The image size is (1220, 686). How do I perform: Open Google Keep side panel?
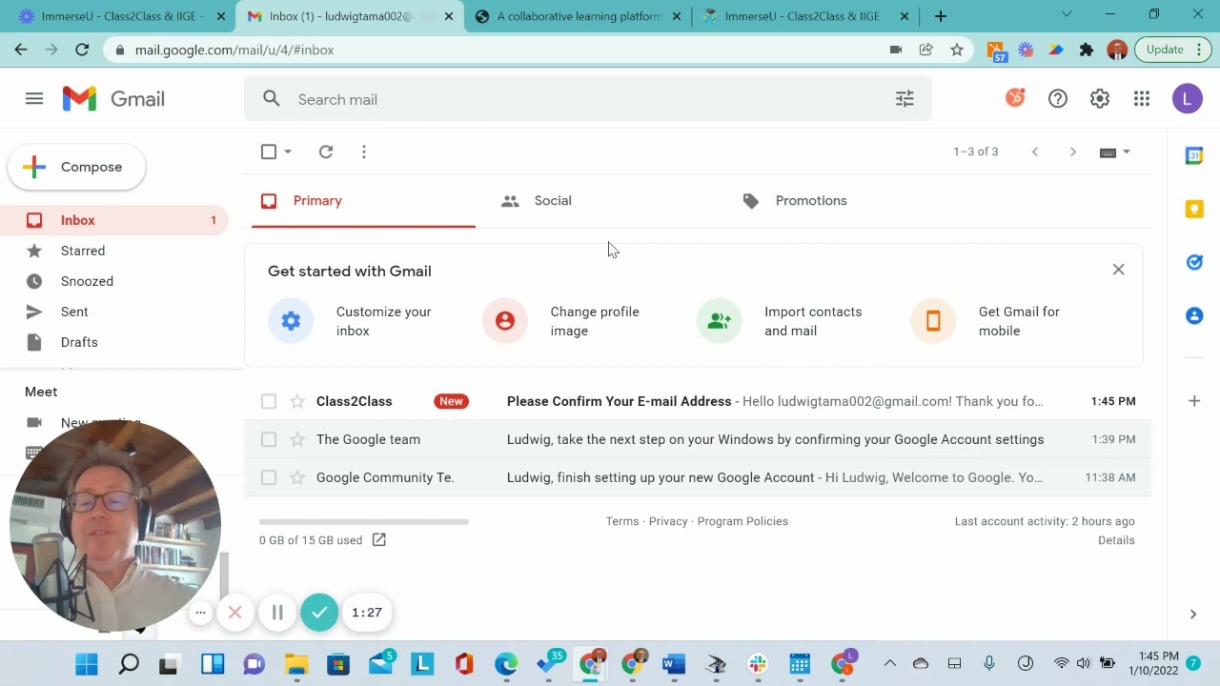coord(1194,209)
